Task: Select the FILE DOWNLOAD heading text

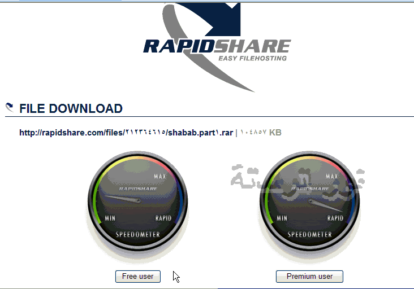Action: point(71,108)
